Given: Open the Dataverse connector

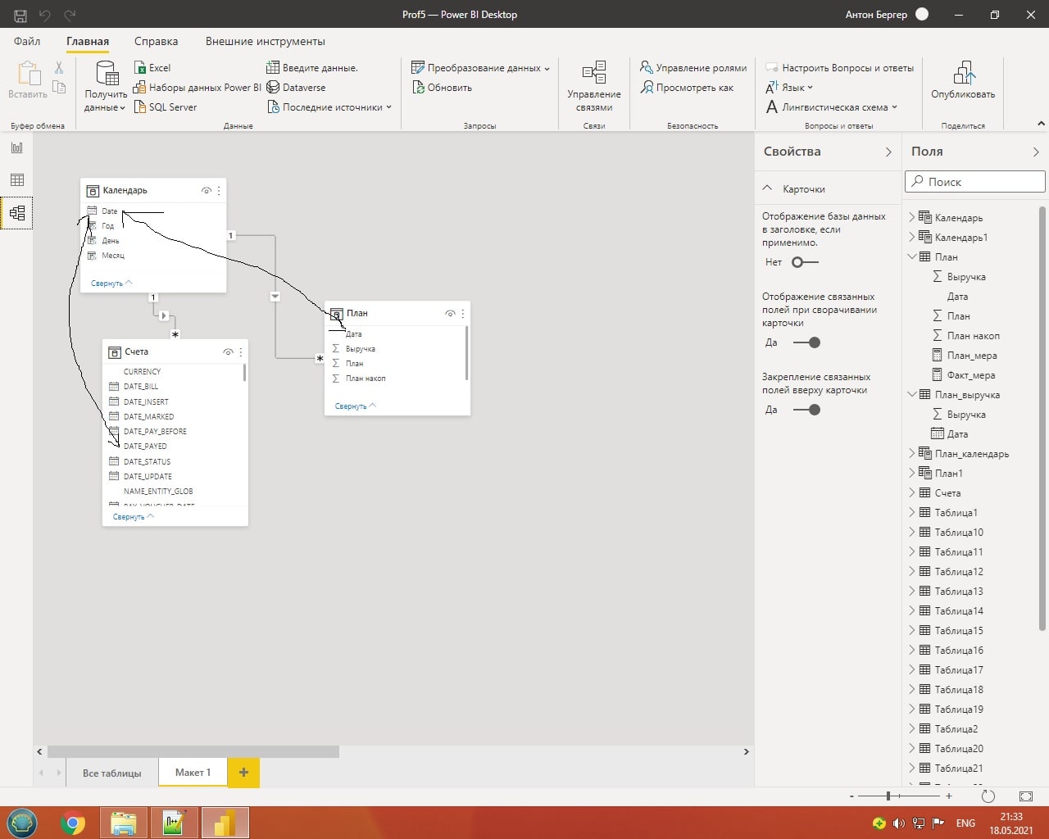Looking at the screenshot, I should pyautogui.click(x=296, y=88).
